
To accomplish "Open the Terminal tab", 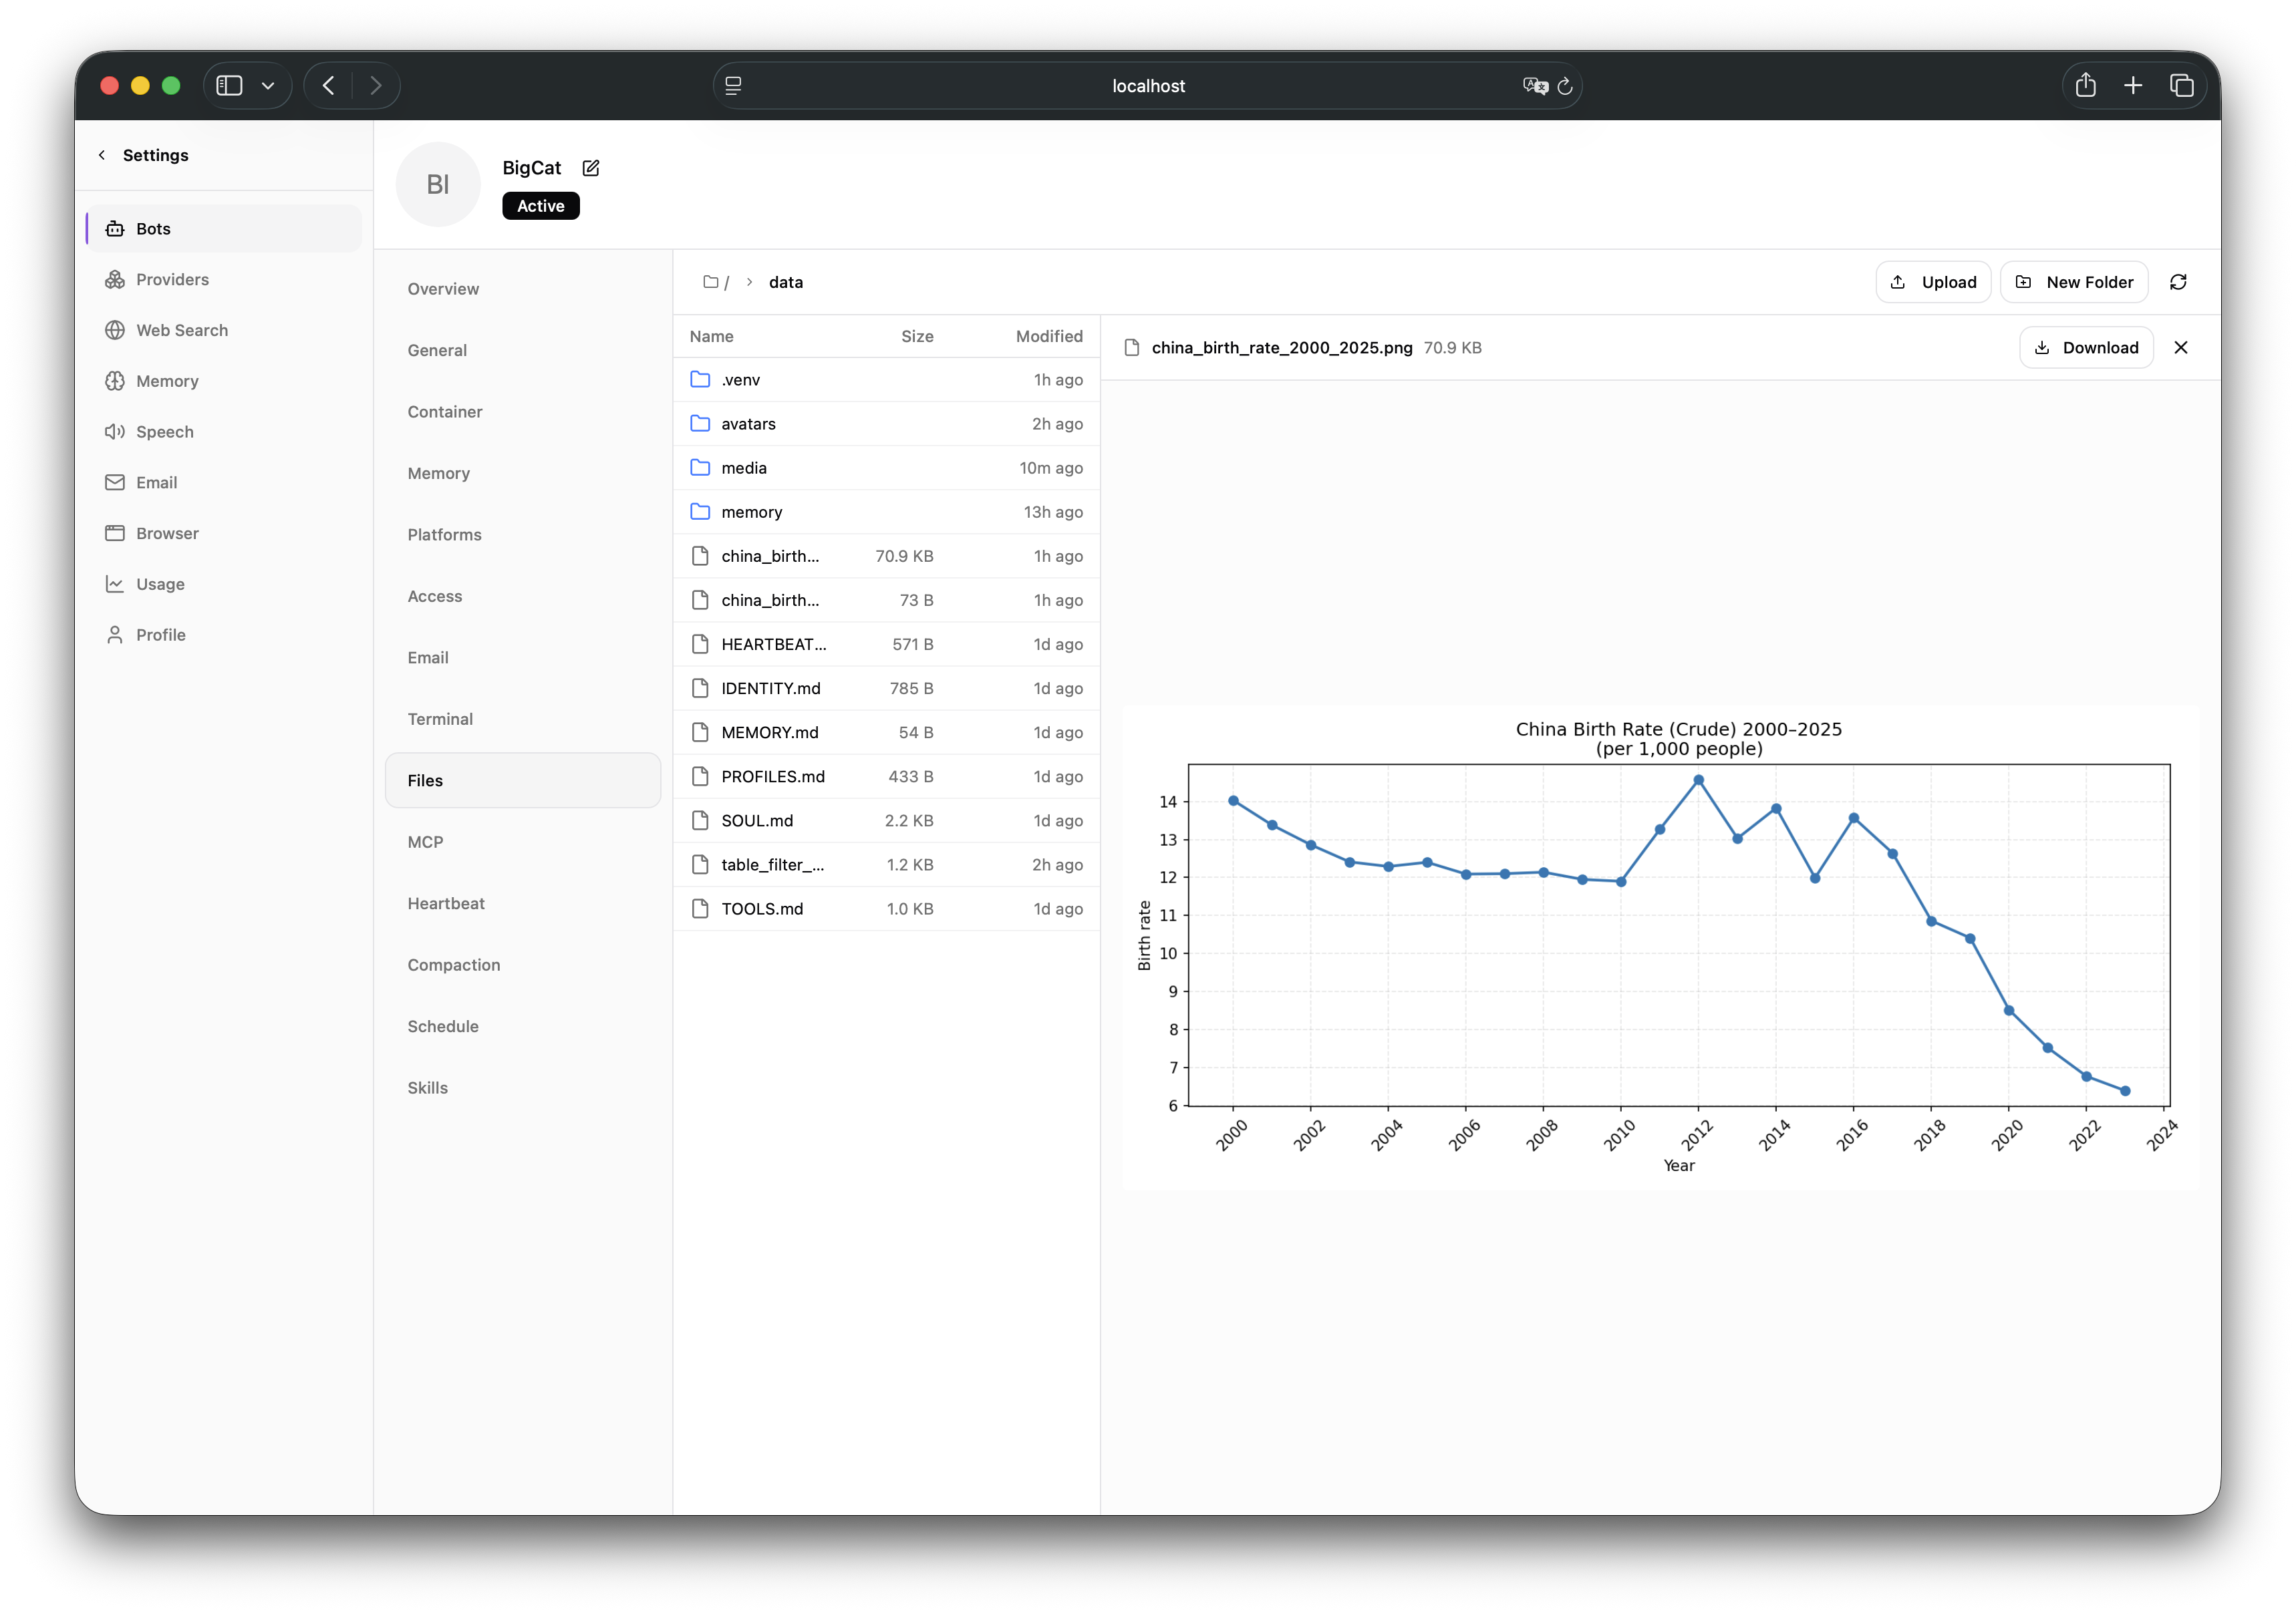I will point(440,719).
